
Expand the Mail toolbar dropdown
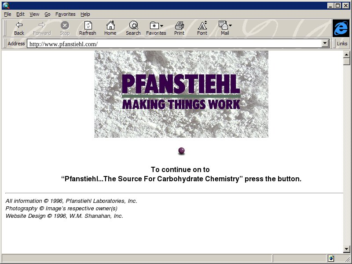(225, 28)
